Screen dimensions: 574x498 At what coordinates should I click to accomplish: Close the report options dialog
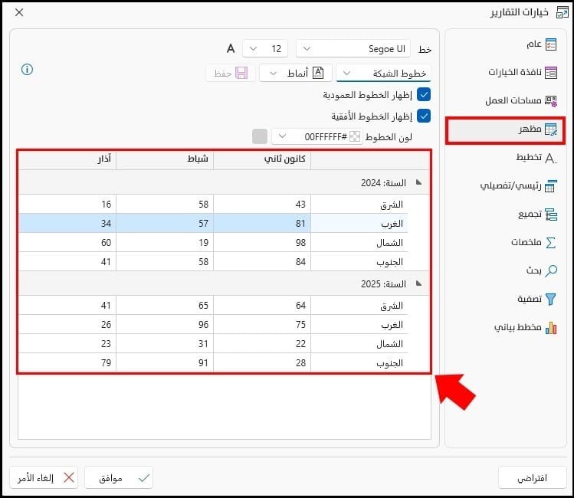tap(19, 12)
